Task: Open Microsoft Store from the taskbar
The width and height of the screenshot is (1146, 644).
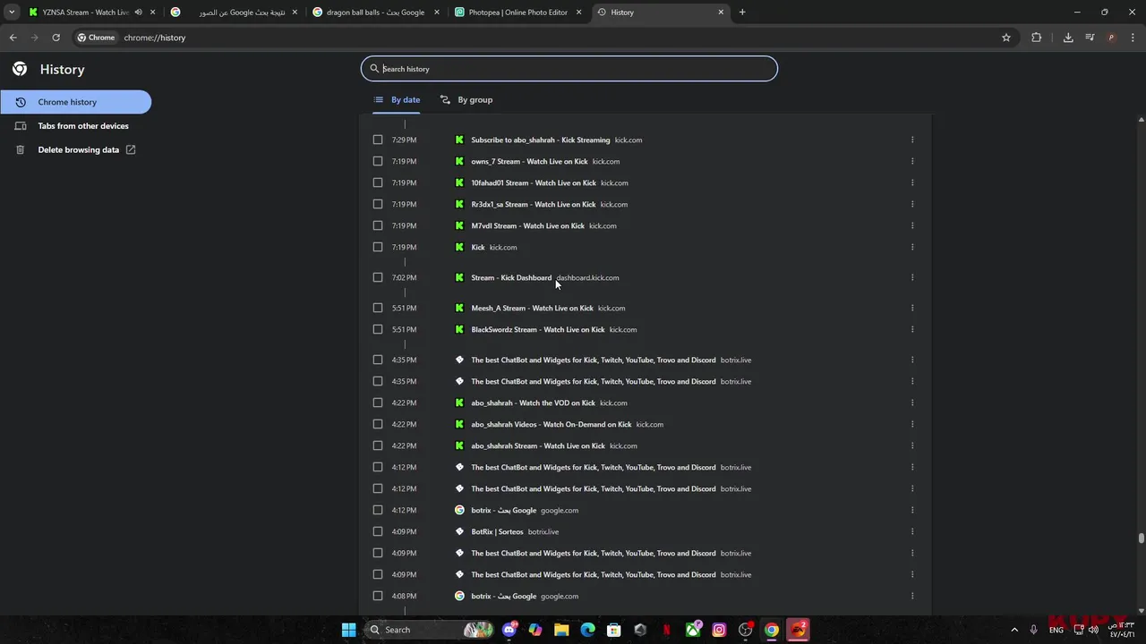Action: tap(613, 630)
